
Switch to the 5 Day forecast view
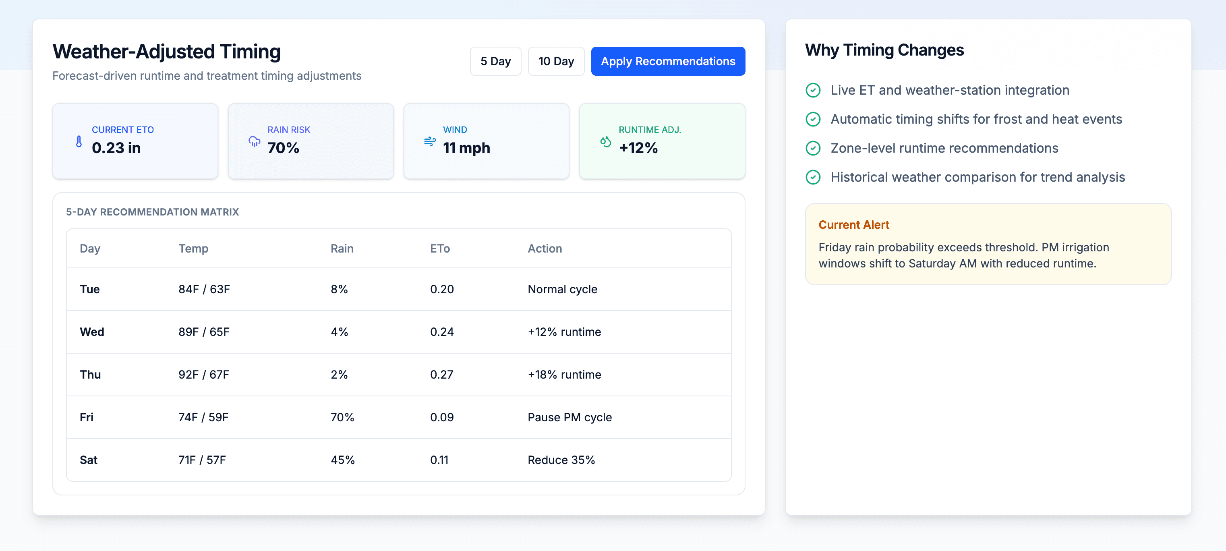coord(495,61)
